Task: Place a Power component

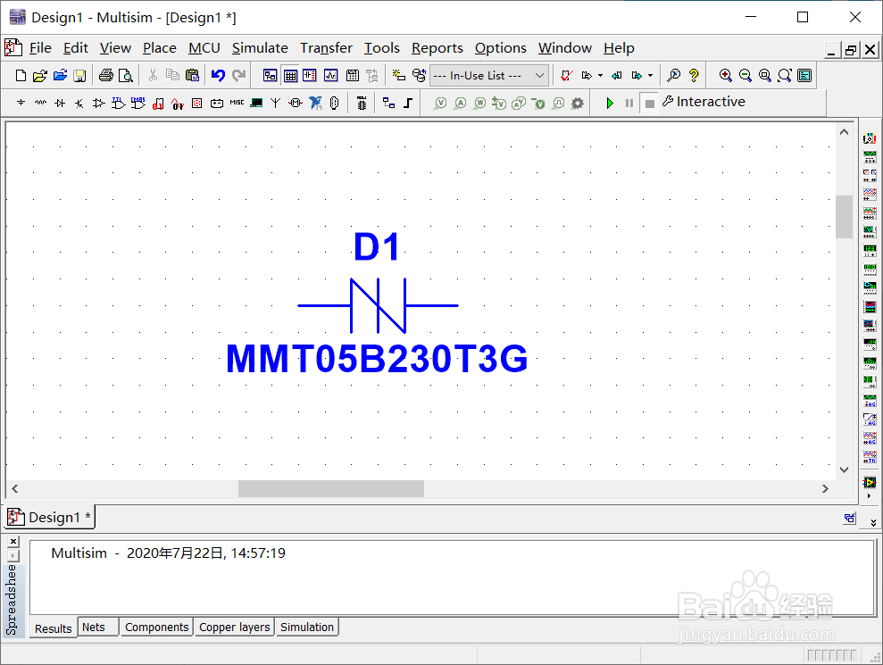Action: click(217, 103)
